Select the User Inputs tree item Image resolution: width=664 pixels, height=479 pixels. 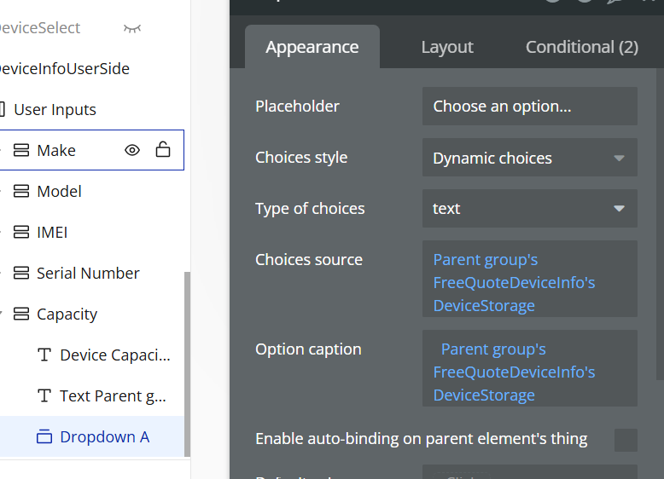point(55,110)
